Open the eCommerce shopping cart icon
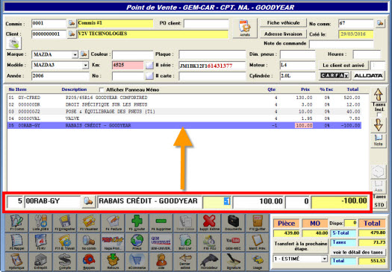 (137, 262)
